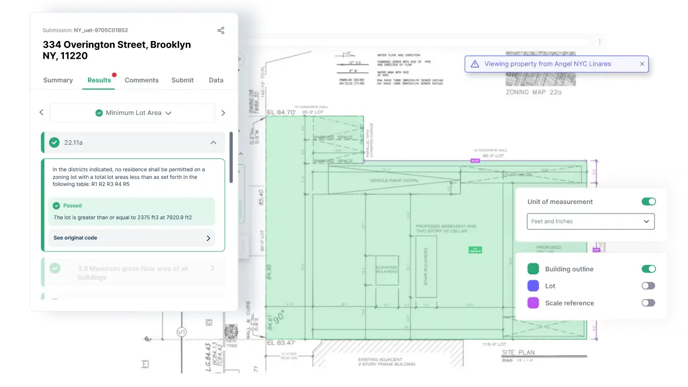
Task: Open the three-dot overflow menu above the plan
Action: point(599,42)
